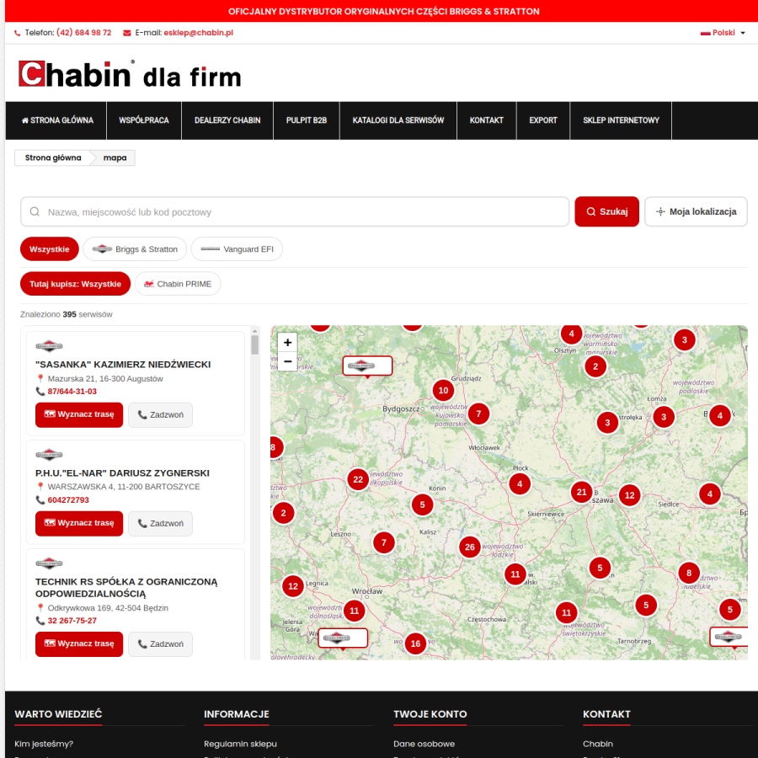Viewport: 758px width, 758px height.
Task: Click Zadzwoń for SASANKA dealer
Action: point(161,414)
